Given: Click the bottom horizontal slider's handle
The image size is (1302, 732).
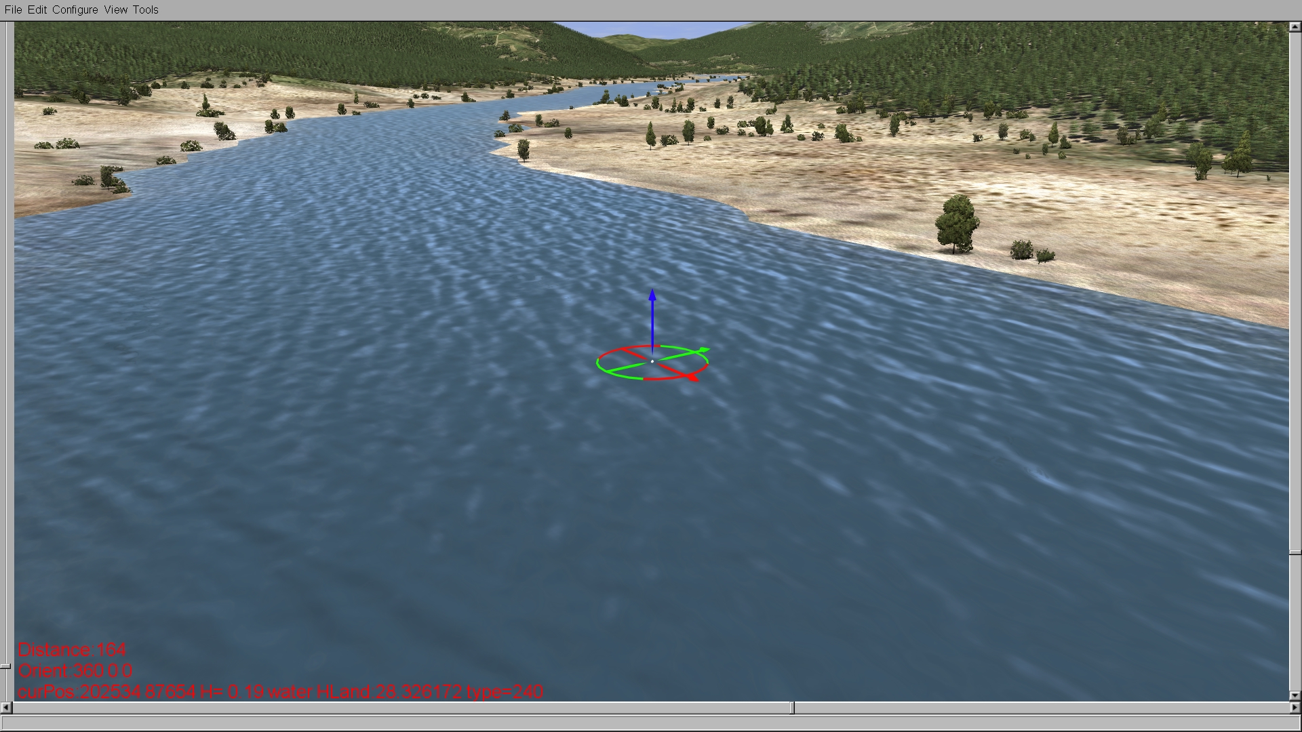Looking at the screenshot, I should coord(793,708).
